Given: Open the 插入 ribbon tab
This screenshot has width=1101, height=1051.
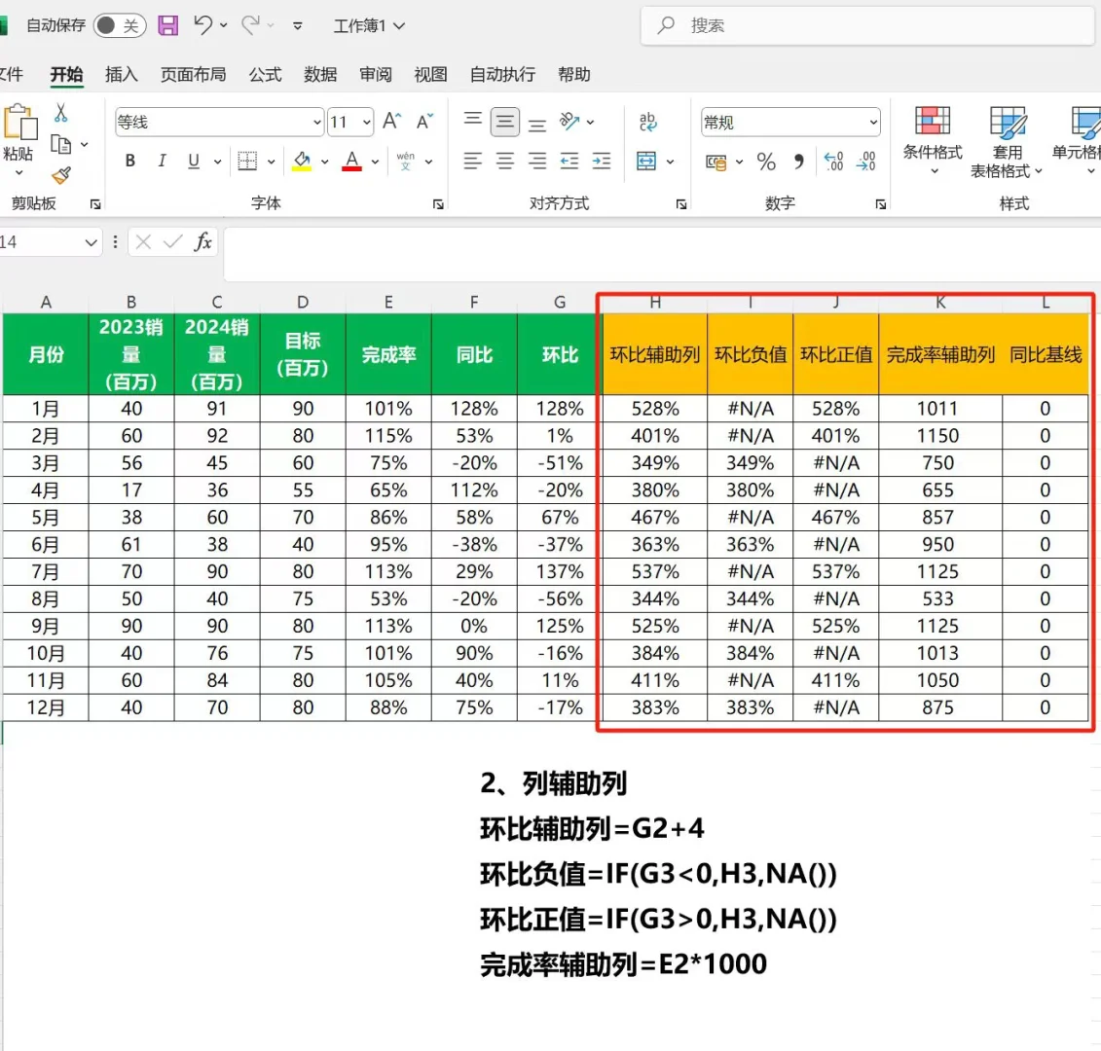Looking at the screenshot, I should click(x=122, y=74).
